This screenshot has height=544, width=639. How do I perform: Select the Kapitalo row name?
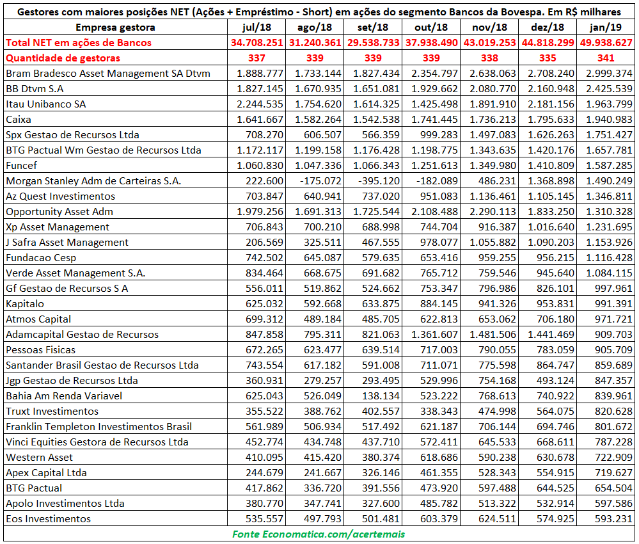coord(25,304)
